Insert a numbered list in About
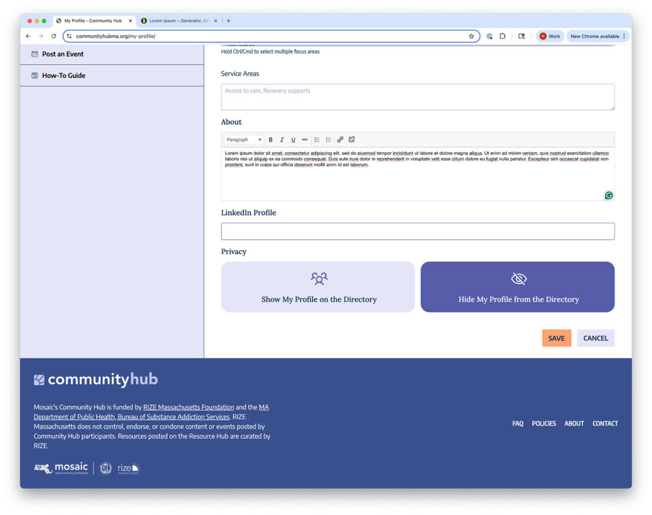This screenshot has width=652, height=515. tap(329, 139)
